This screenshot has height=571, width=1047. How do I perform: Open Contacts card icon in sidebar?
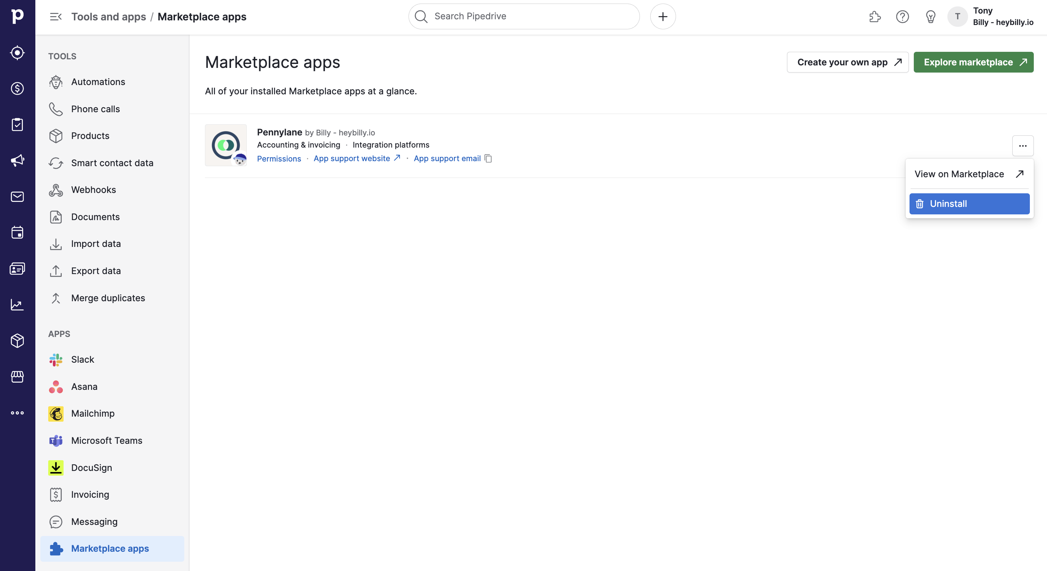click(17, 269)
